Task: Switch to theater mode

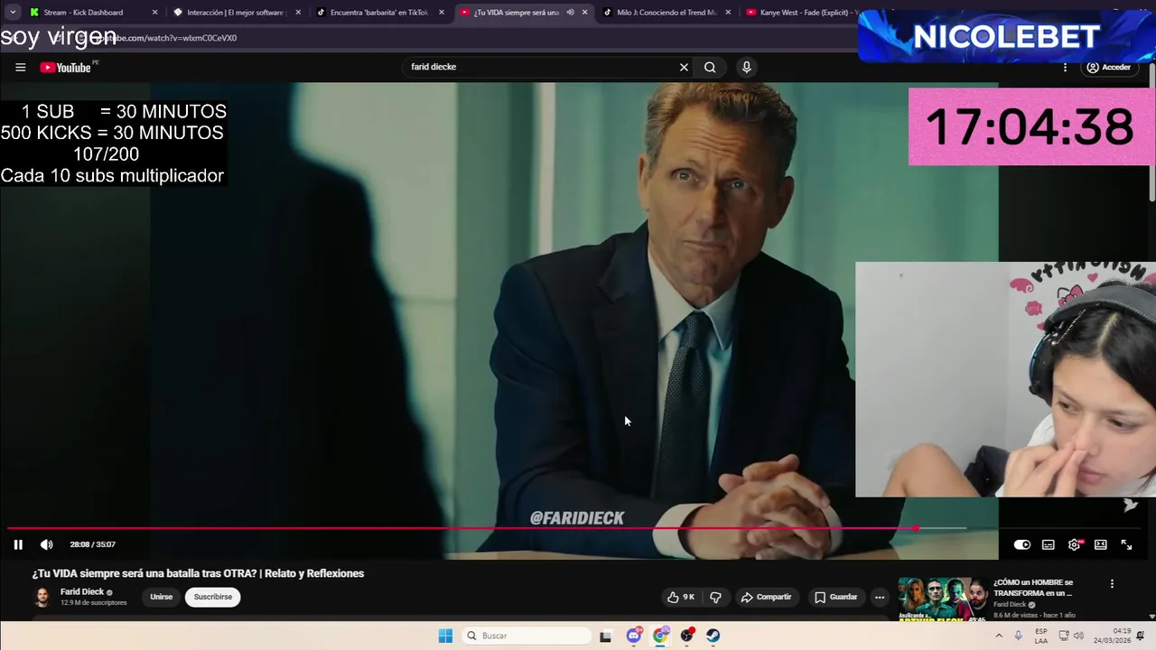Action: [x=1100, y=544]
